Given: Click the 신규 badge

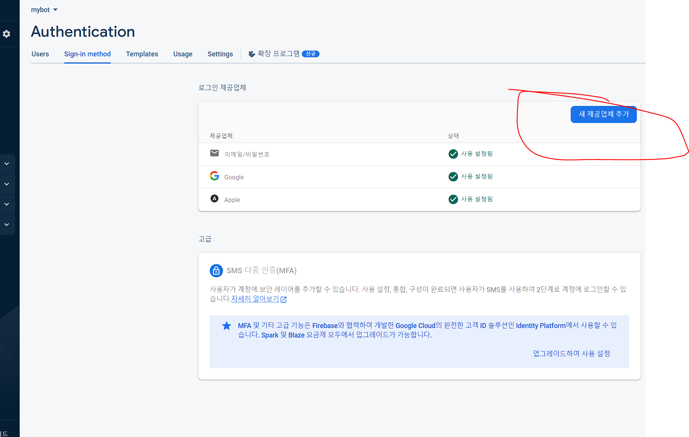Looking at the screenshot, I should point(311,54).
